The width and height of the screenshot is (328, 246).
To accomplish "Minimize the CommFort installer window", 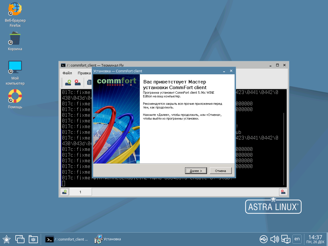I will (x=224, y=71).
